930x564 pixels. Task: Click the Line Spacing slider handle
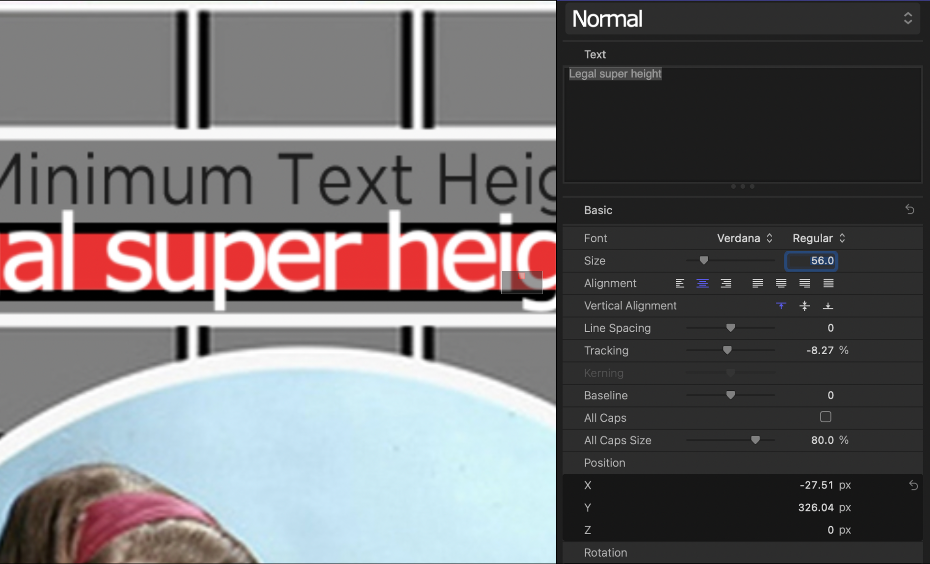(x=730, y=328)
